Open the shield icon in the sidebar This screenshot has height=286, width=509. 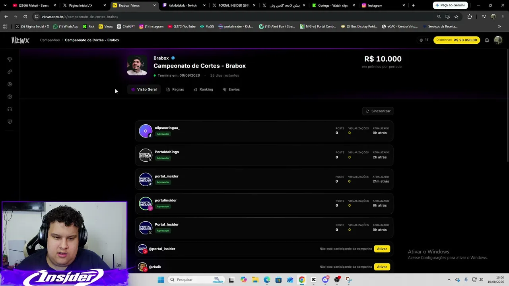click(x=10, y=122)
